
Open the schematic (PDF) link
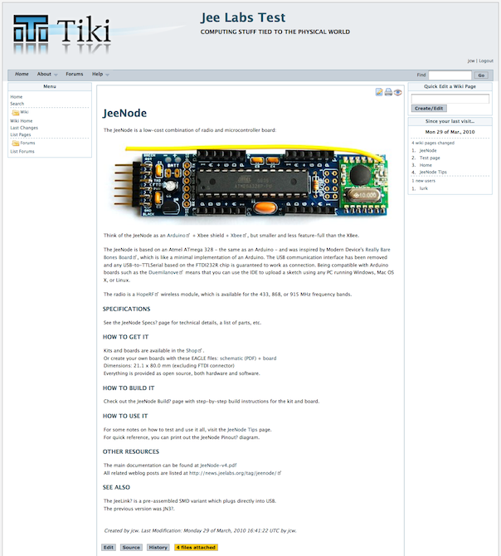pos(238,358)
